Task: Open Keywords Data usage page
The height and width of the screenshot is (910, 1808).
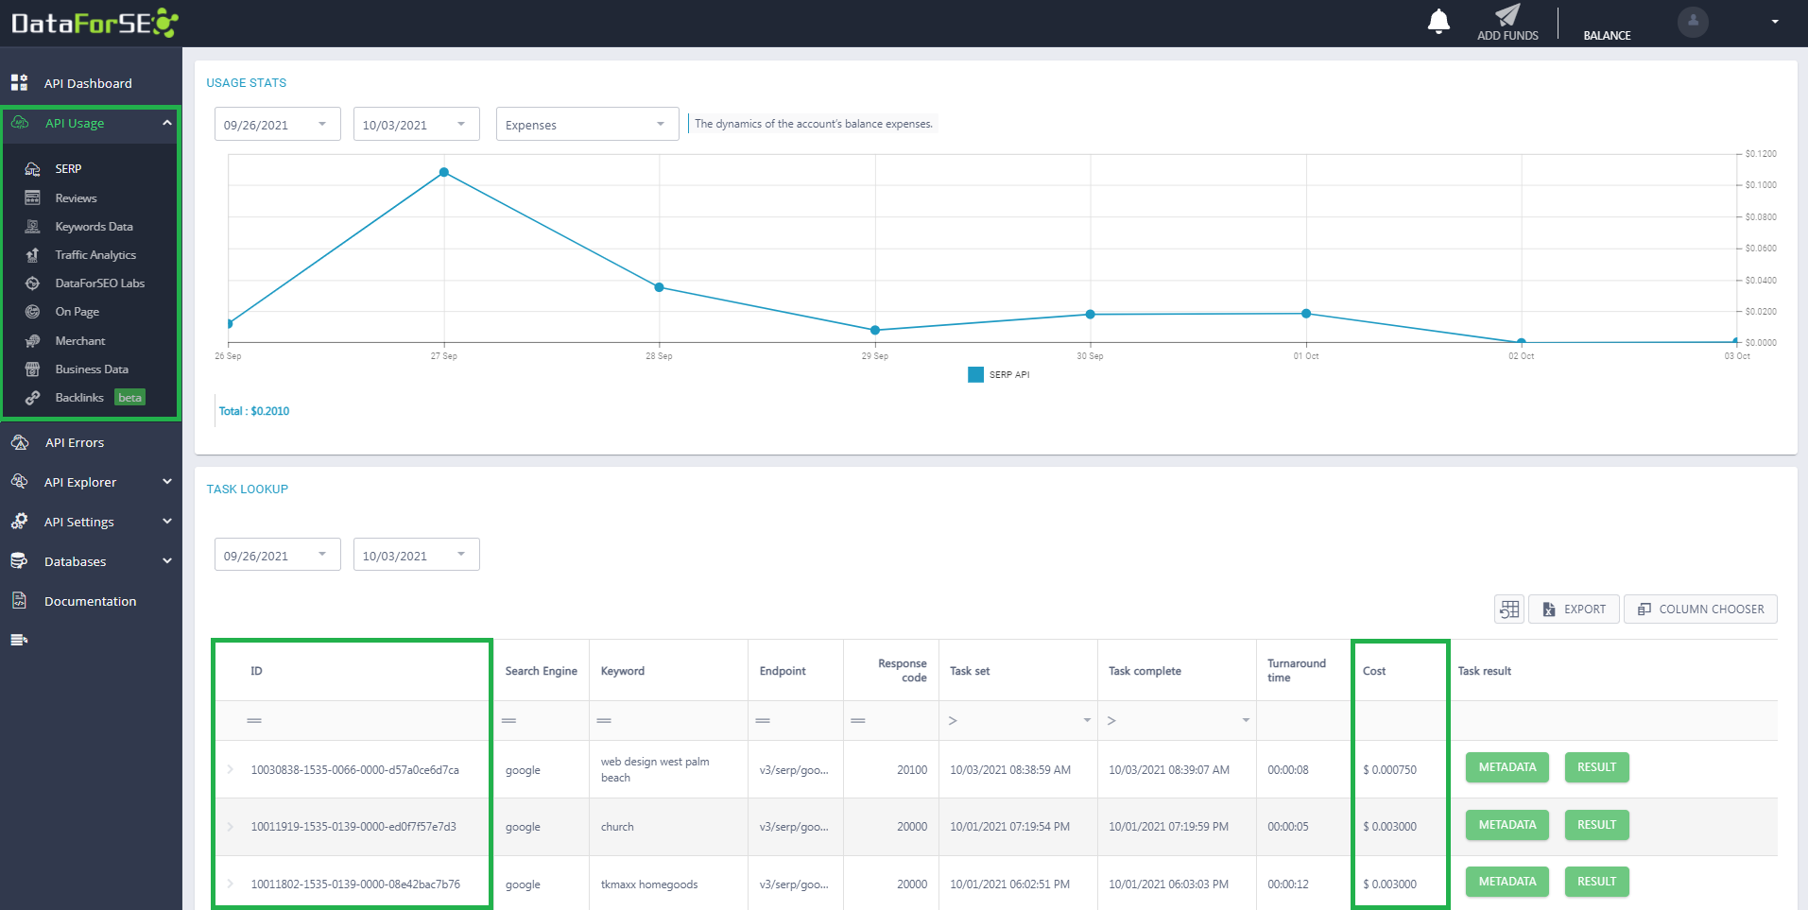Action: [x=94, y=226]
